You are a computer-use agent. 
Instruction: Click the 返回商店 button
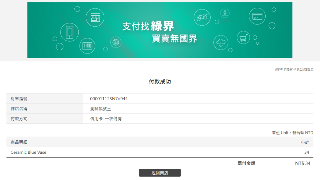point(160,172)
